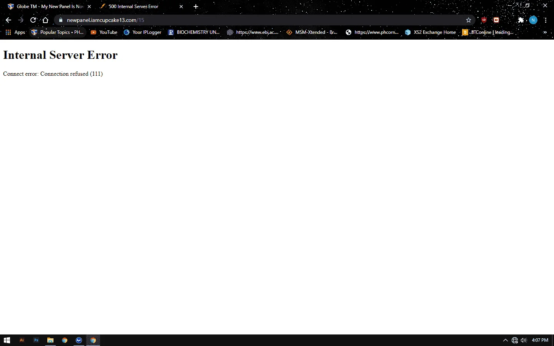This screenshot has height=346, width=554.
Task: Open the XS2 Exchange Home bookmark
Action: [x=430, y=32]
